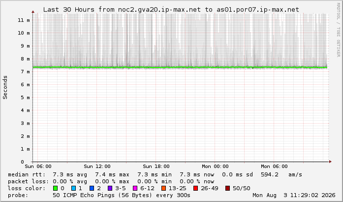This screenshot has height=202, width=343.
Task: Click the '7.3 ms avg' rtt value
Action: [70, 174]
